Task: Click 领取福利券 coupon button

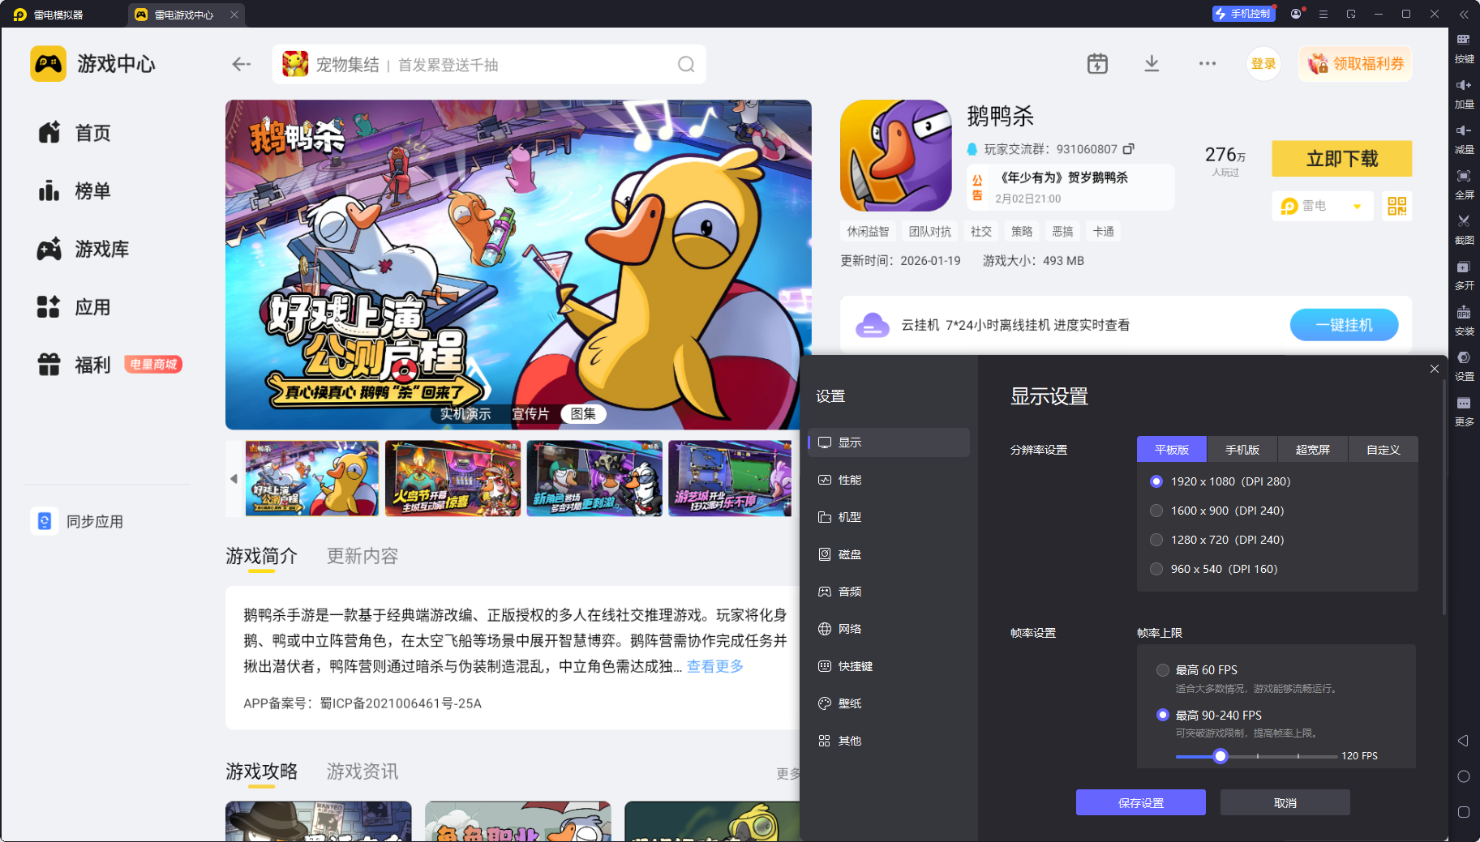Action: (1355, 64)
